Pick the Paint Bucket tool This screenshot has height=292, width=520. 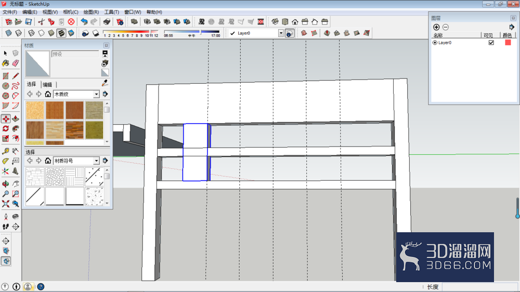(x=5, y=63)
